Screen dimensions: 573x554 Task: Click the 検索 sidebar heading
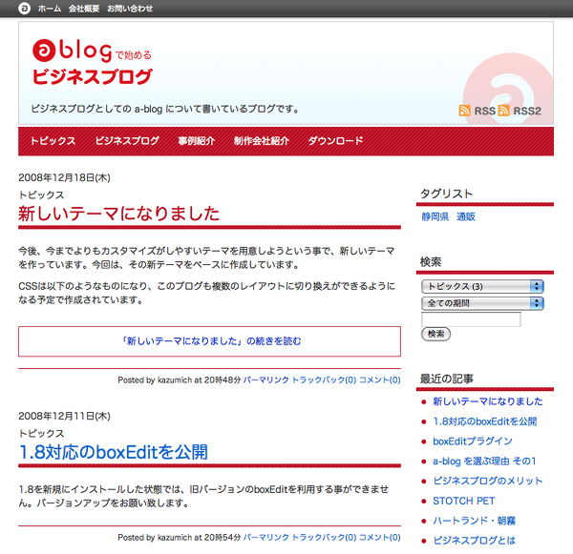[431, 261]
